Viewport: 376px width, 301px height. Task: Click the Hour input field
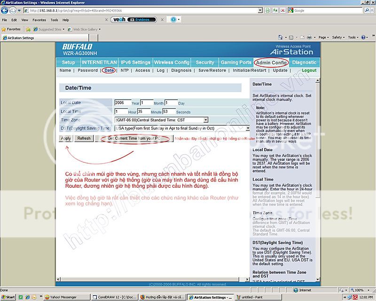121,111
